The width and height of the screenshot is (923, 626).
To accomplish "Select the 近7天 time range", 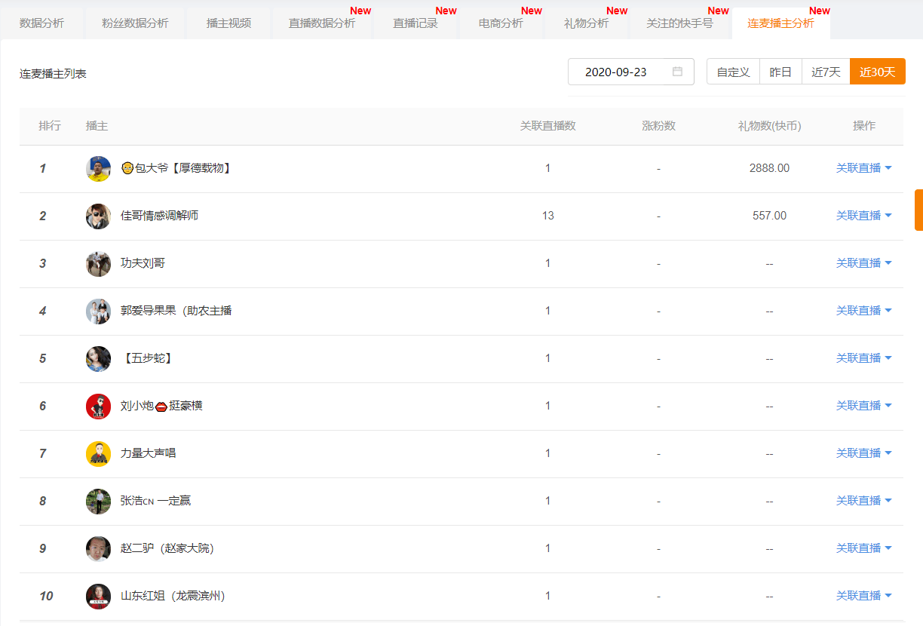I will point(826,72).
